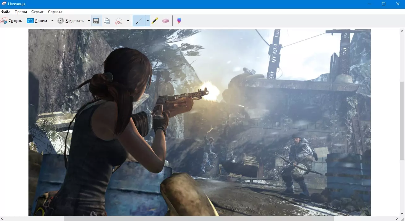Copy the snip using the copy icon
The image size is (405, 221).
(107, 21)
